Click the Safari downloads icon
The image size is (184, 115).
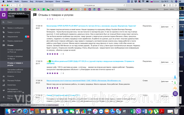tap(164, 5)
